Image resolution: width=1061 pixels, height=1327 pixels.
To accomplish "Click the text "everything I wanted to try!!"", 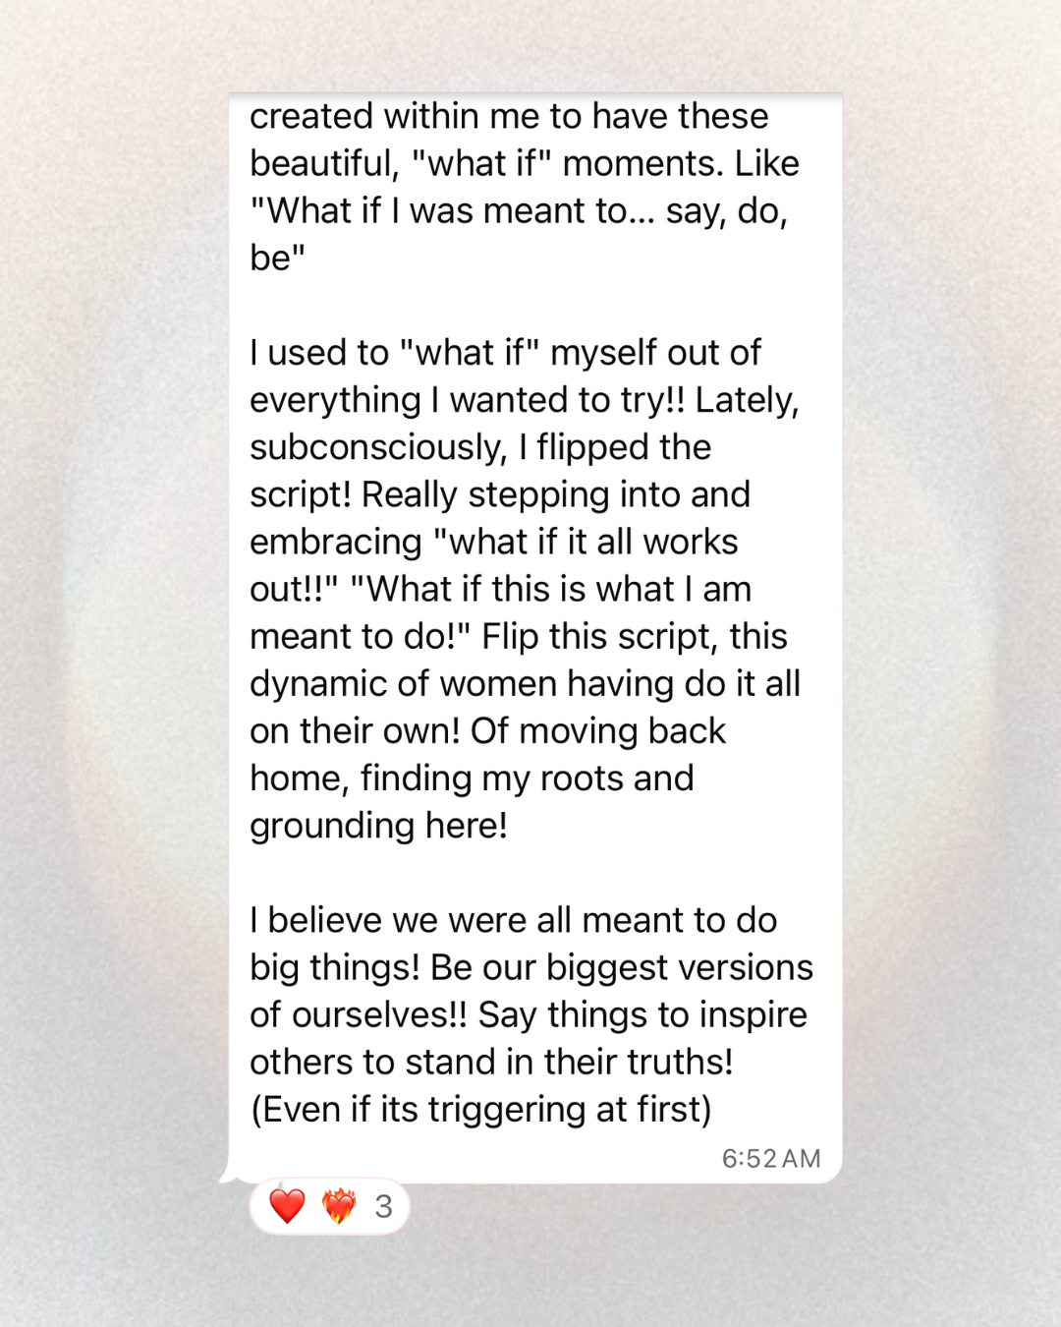I will coord(467,400).
